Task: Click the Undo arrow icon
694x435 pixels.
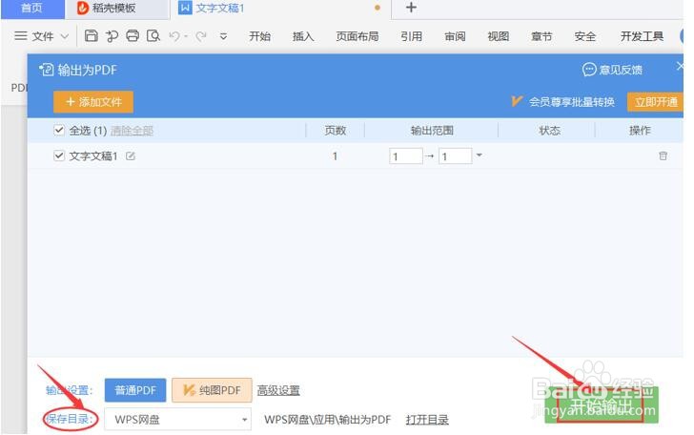Action: click(174, 36)
